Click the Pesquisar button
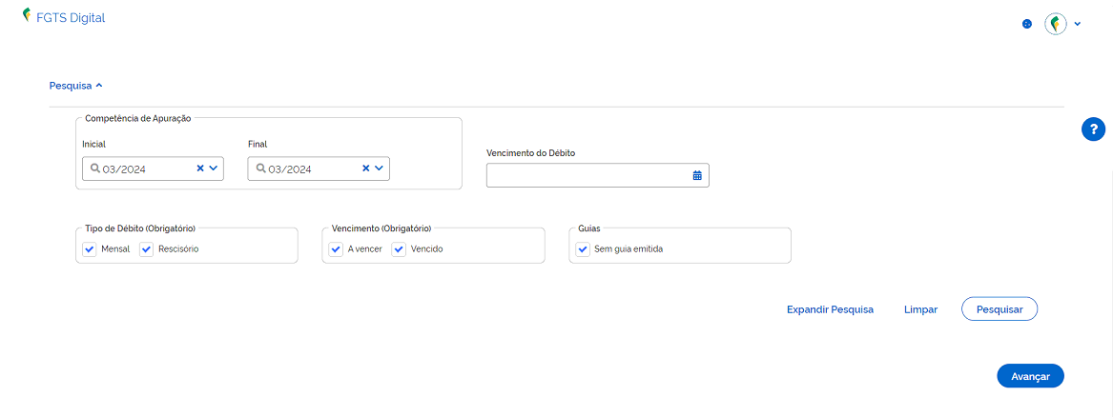 pyautogui.click(x=1000, y=309)
